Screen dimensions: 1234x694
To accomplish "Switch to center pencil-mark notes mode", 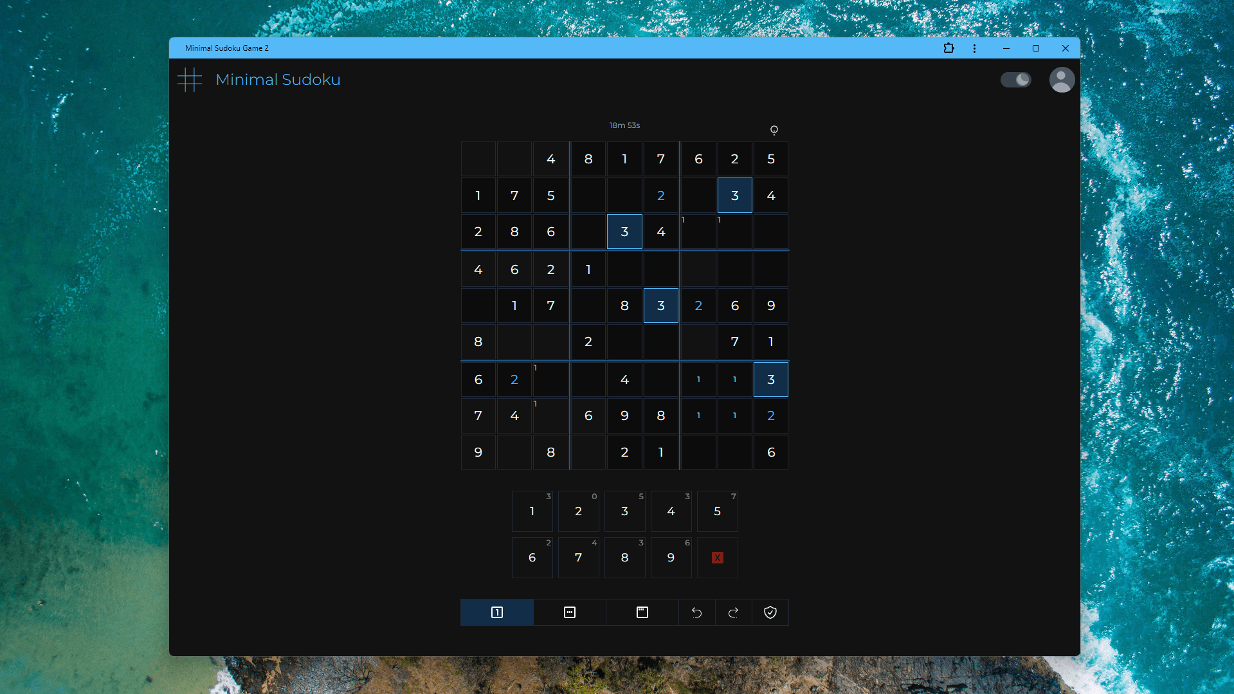I will click(569, 612).
